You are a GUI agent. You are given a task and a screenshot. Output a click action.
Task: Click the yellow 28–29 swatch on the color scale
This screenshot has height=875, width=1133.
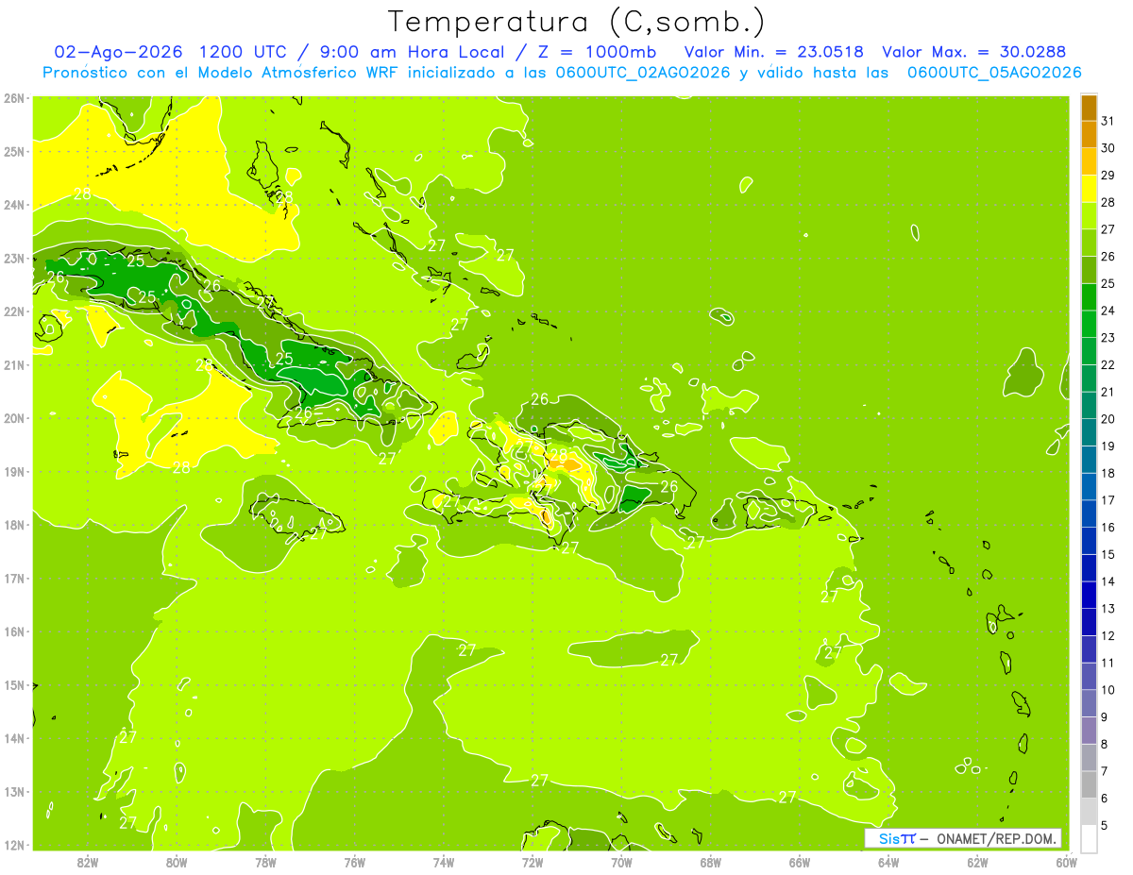(x=1089, y=189)
